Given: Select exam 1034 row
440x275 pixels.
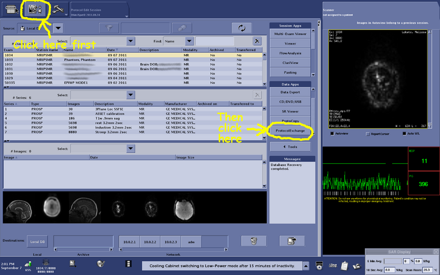Looking at the screenshot, I should [x=133, y=56].
